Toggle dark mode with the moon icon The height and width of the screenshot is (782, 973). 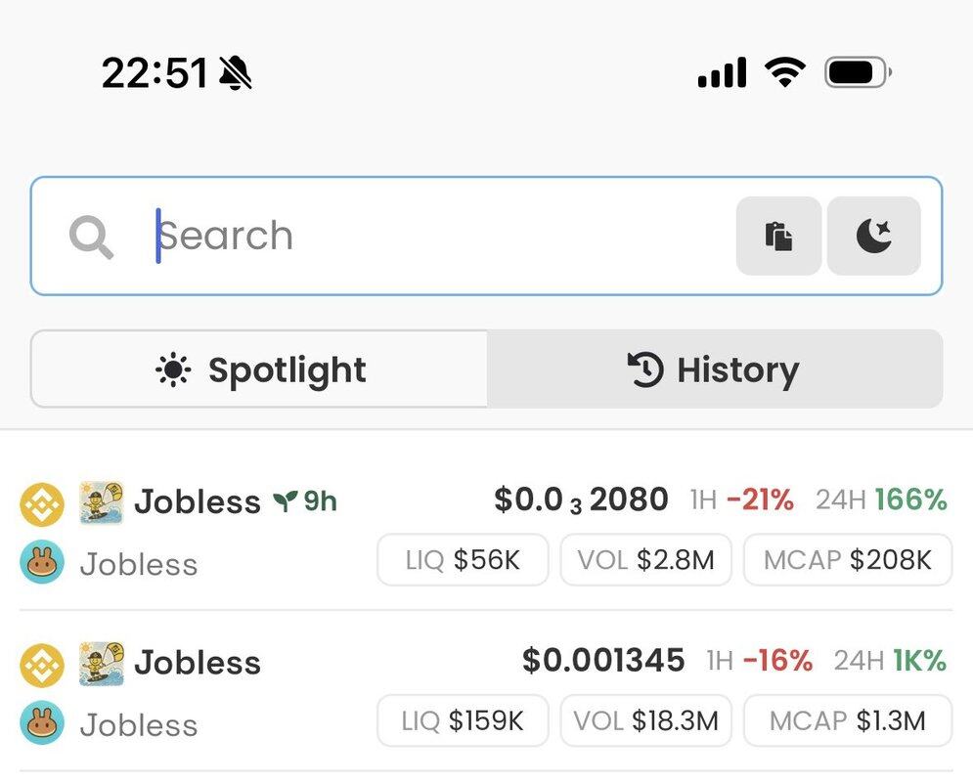click(873, 236)
